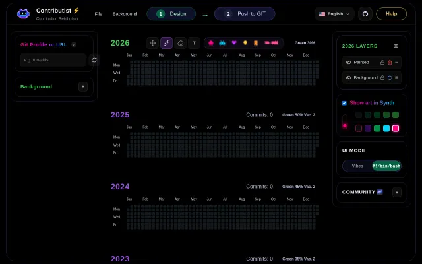The height and width of the screenshot is (264, 422).
Task: Go to Push to GIT step
Action: (x=245, y=14)
